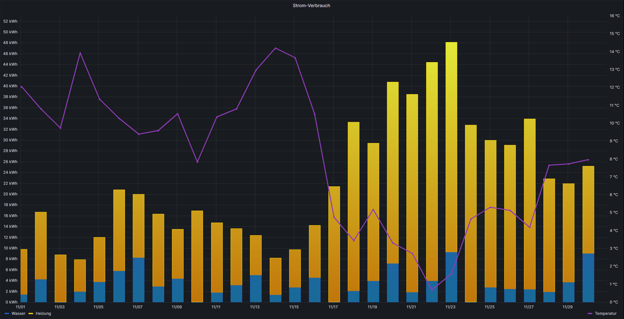This screenshot has width=624, height=319.
Task: Click the lowest temperature data point
Action: 432,290
